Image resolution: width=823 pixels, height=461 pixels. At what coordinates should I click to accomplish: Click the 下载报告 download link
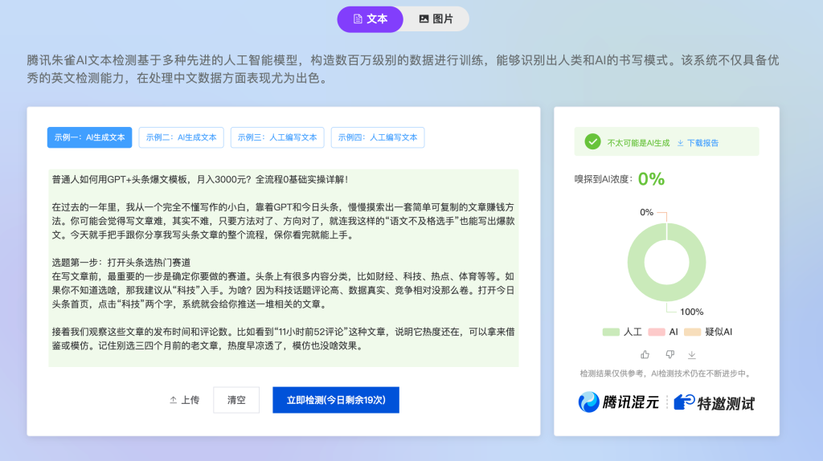point(698,143)
